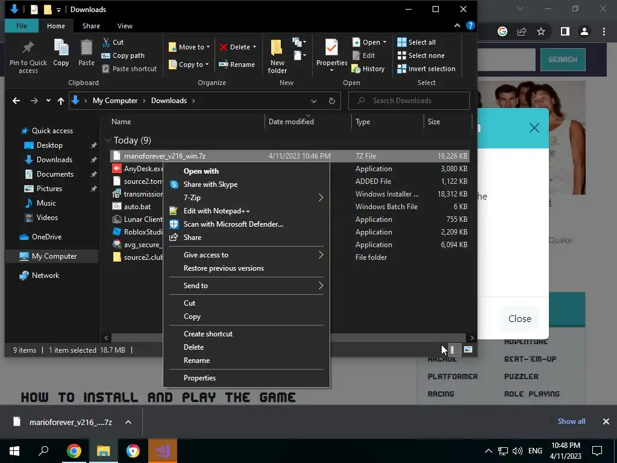Collapse the ribbon with chevron
Screen dimensions: 617x463
(x=457, y=25)
